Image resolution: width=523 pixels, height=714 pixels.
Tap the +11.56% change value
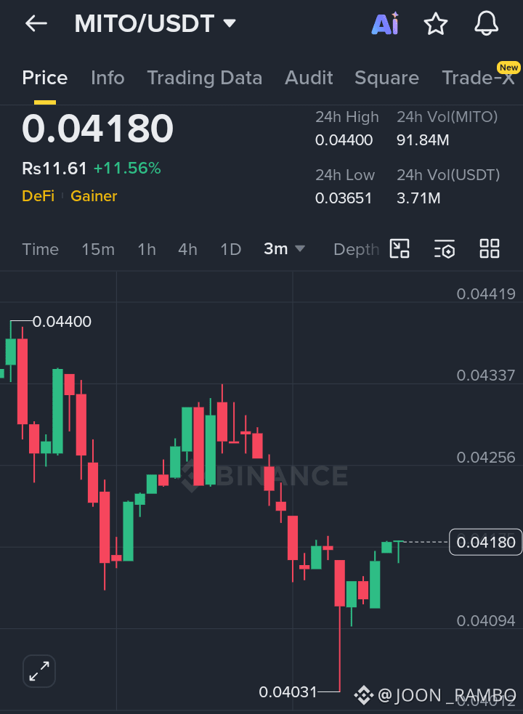point(127,169)
